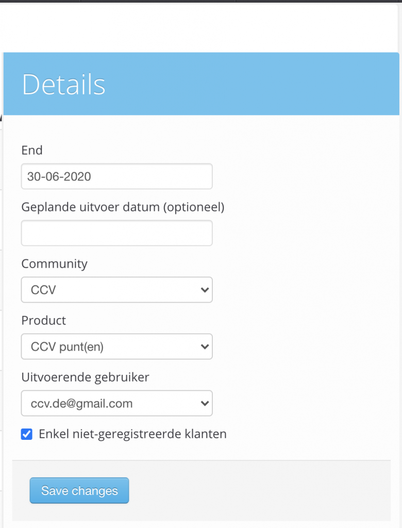The width and height of the screenshot is (402, 528).
Task: Click the Details heading text
Action: (63, 84)
